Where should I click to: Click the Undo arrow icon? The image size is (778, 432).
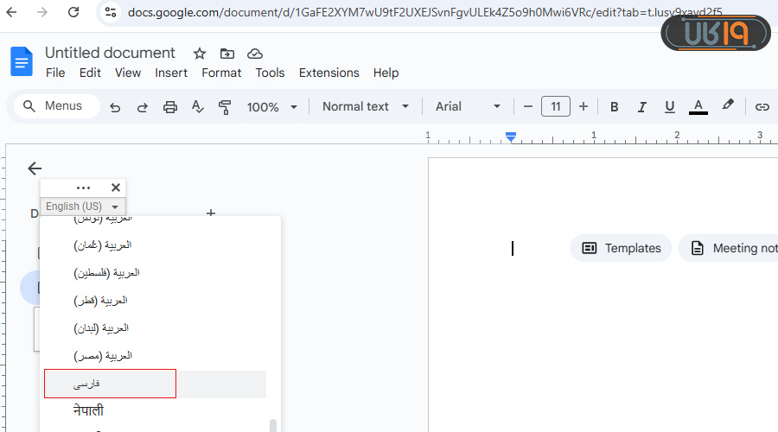115,107
